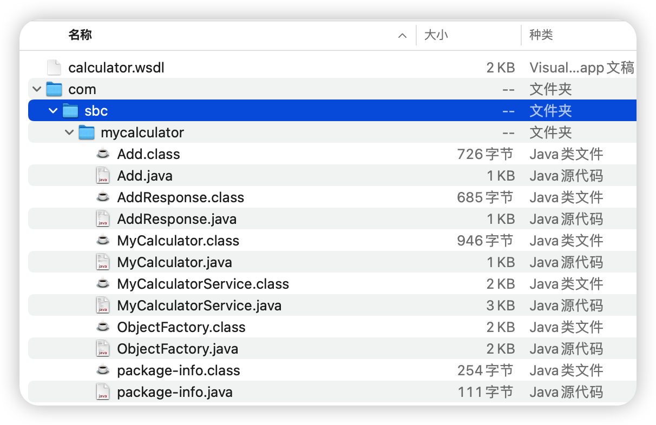This screenshot has height=425, width=656.
Task: Click the Add.java source file icon
Action: tap(102, 176)
